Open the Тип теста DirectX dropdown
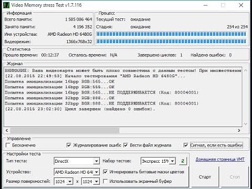252x189 pixels. click(x=96, y=161)
